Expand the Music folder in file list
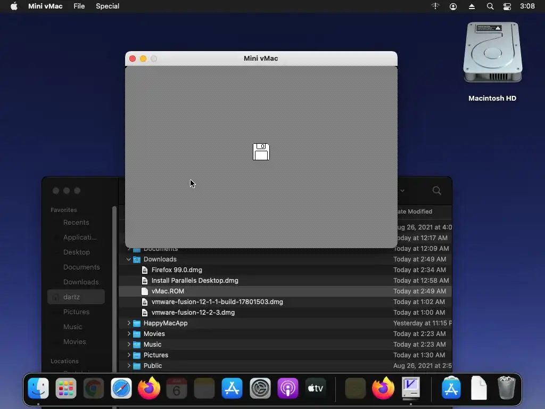Viewport: 545px width, 409px height. (x=129, y=345)
